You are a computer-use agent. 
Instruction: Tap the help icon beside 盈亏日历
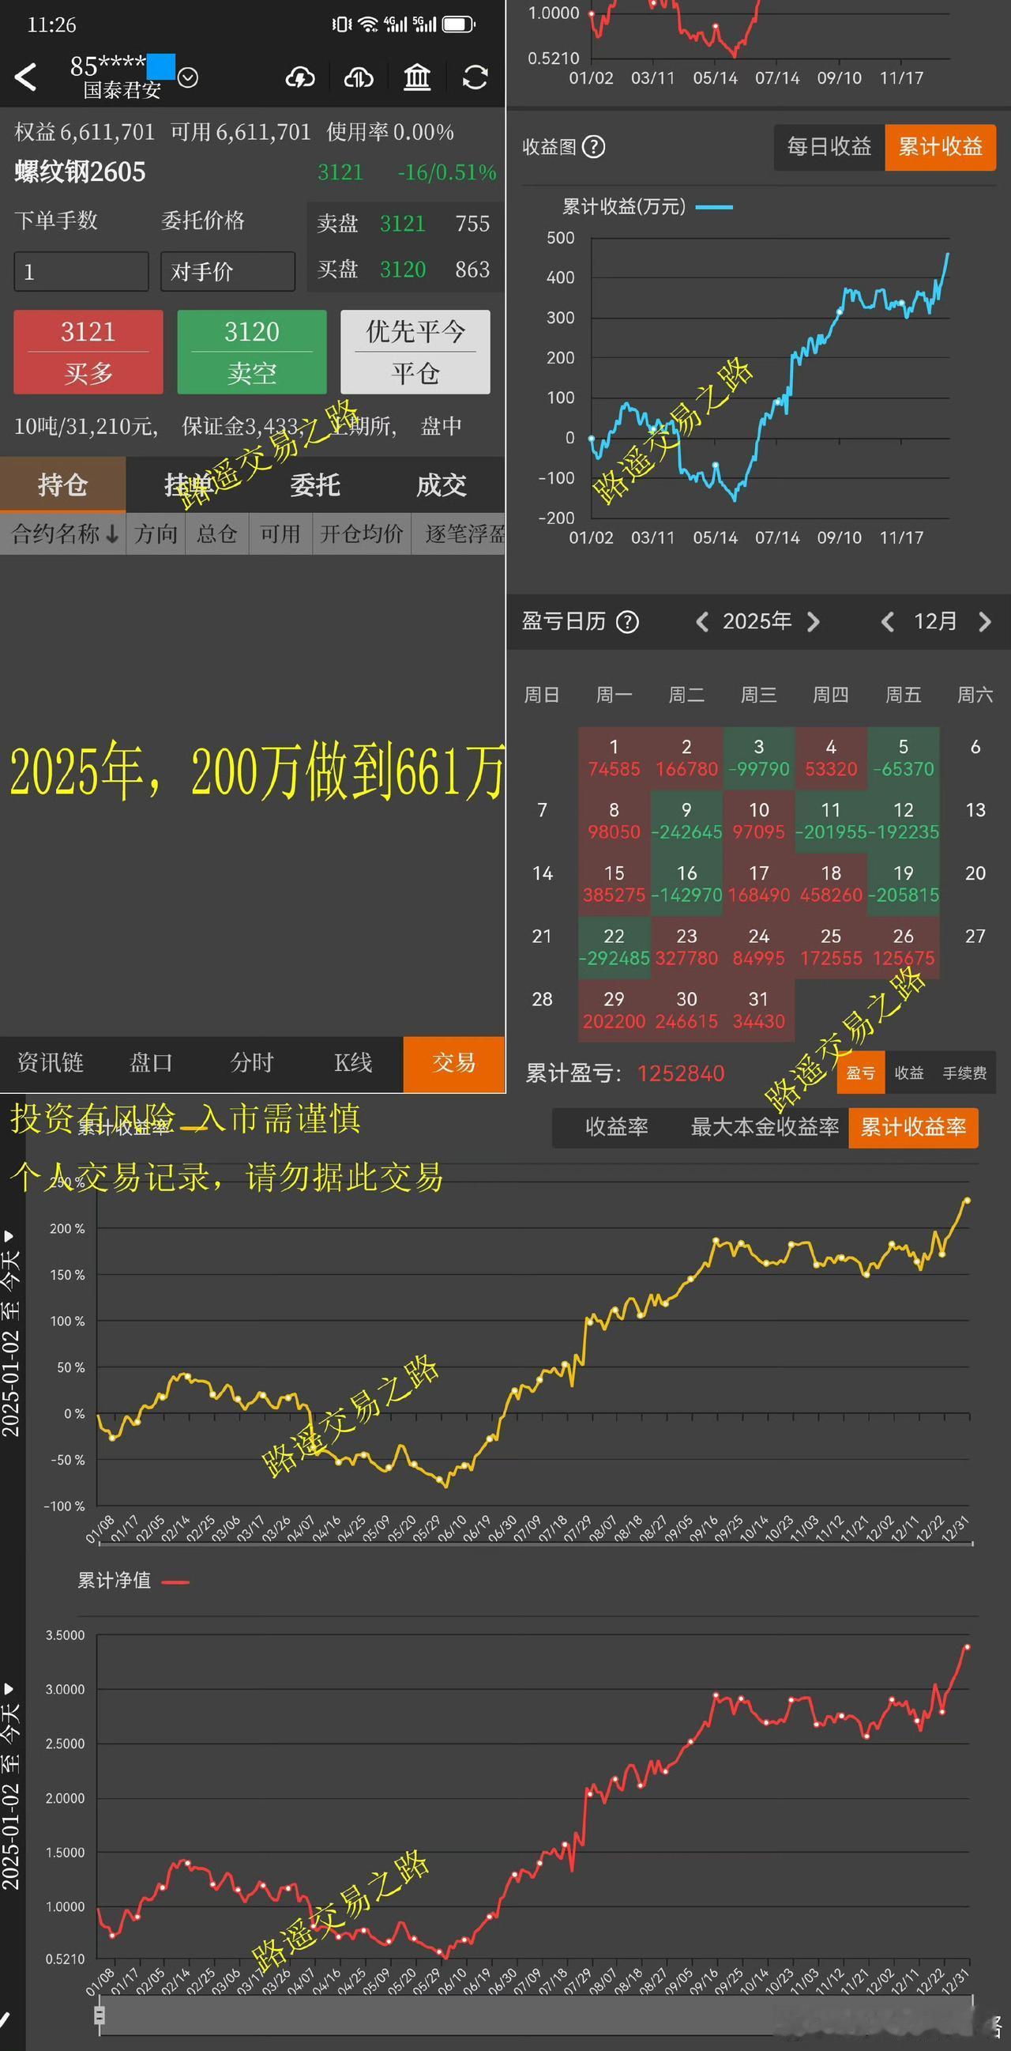[628, 622]
